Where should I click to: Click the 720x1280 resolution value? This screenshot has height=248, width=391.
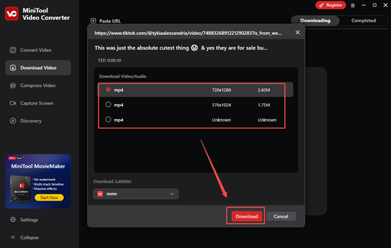click(x=221, y=90)
